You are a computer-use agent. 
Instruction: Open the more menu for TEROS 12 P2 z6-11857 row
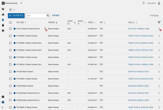tap(159, 50)
